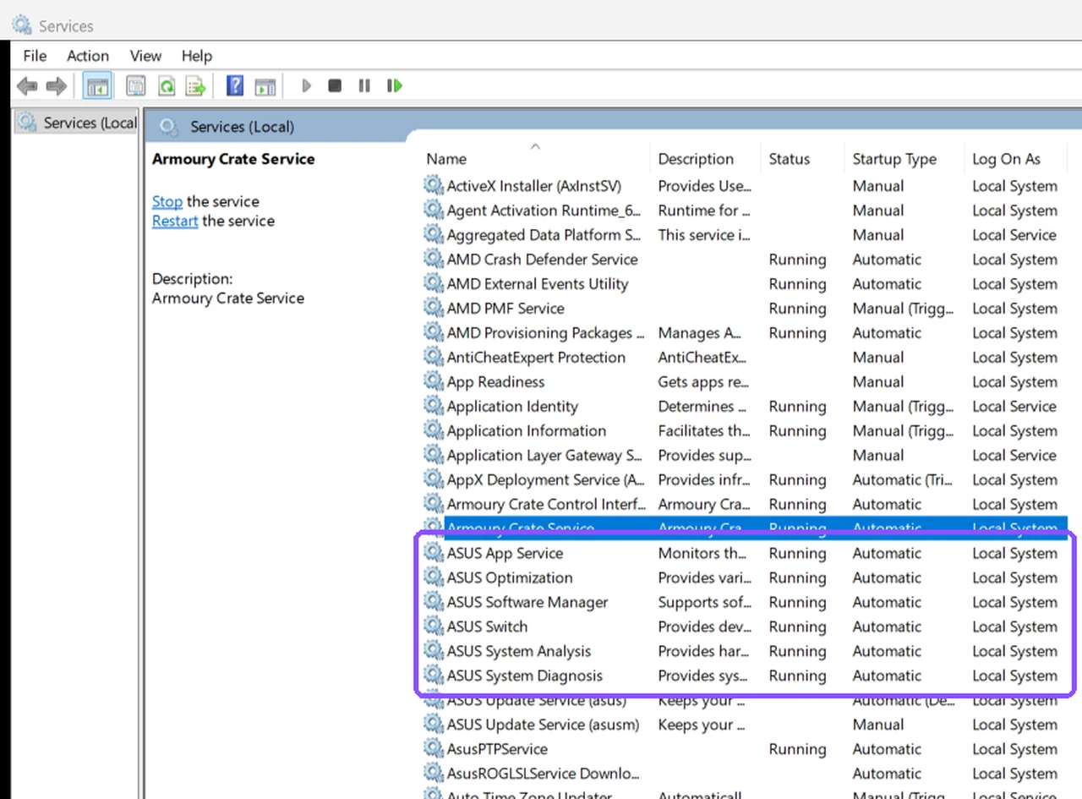Select the ASUS App Service row
The height and width of the screenshot is (799, 1082).
click(746, 553)
